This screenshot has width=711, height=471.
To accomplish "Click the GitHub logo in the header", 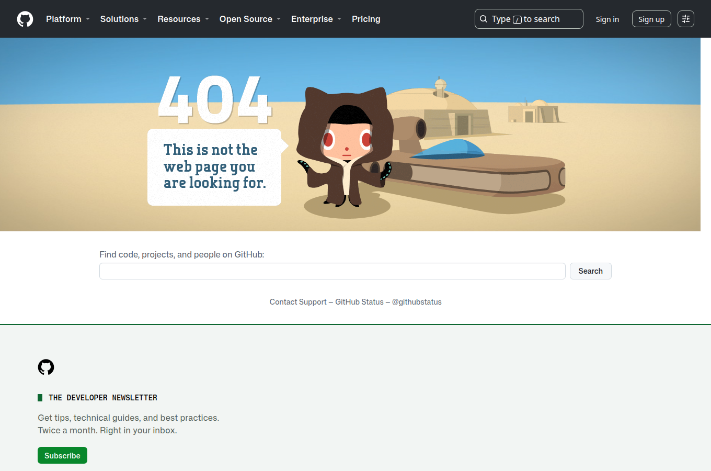I will (x=25, y=19).
